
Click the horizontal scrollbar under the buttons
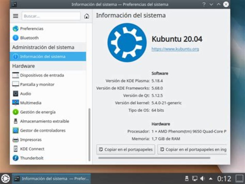(x=154, y=158)
